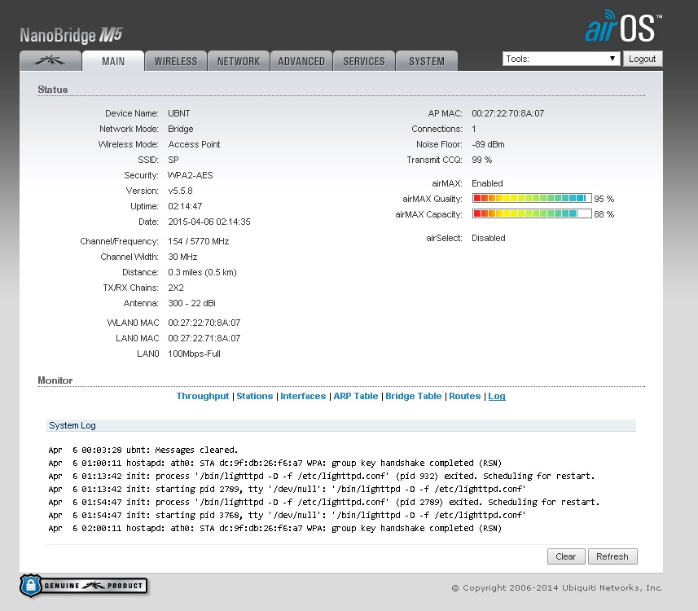Screen dimensions: 698x611
Task: View the Routes monitor
Action: (x=465, y=396)
